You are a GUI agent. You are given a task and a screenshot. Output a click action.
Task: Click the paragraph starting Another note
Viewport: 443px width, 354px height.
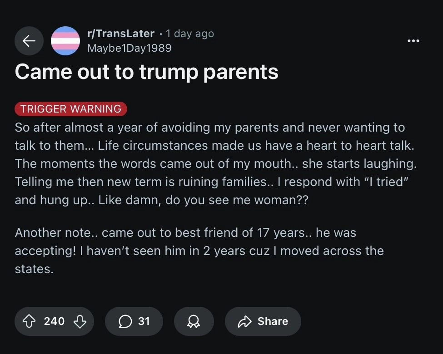click(x=199, y=251)
